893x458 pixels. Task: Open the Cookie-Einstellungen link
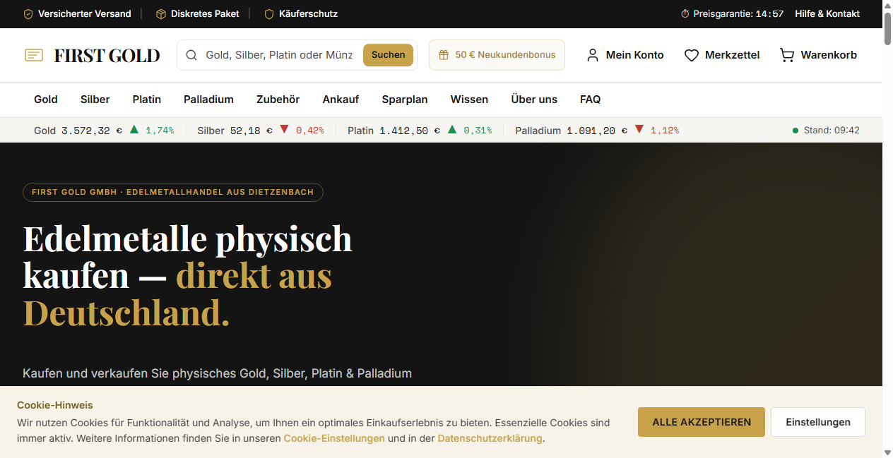[334, 438]
